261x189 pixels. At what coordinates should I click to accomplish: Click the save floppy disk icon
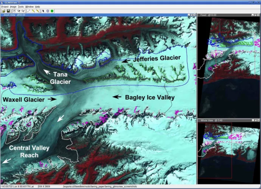click(8, 11)
